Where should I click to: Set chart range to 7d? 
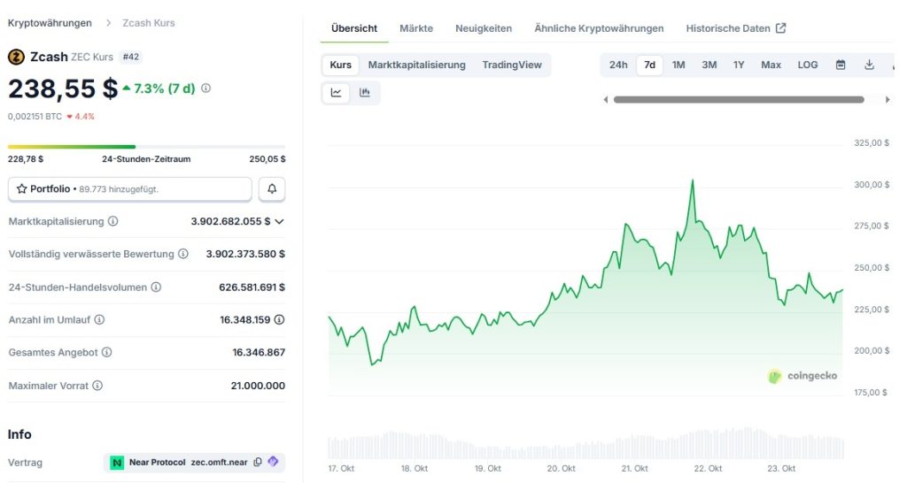coord(649,65)
